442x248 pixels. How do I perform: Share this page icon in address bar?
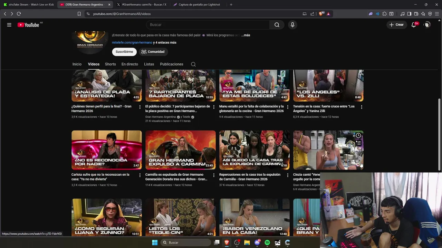(312, 14)
